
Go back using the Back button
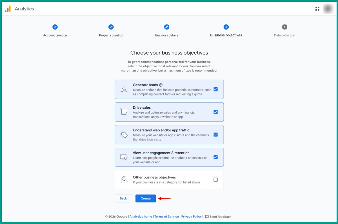pos(123,198)
